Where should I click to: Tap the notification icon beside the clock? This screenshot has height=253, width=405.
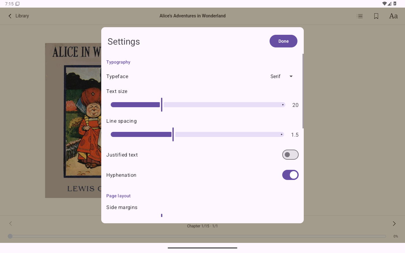[17, 4]
